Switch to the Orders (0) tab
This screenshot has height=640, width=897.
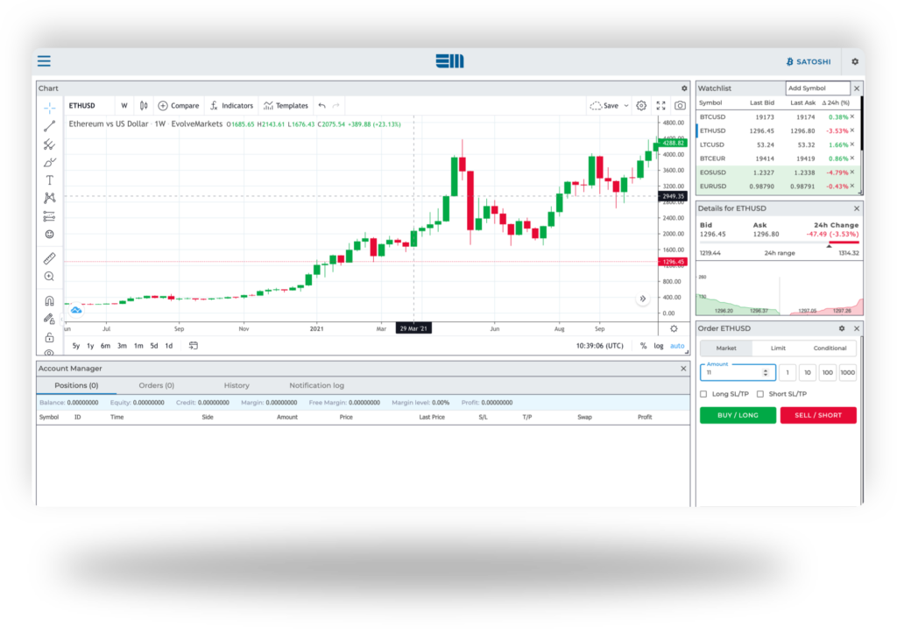[x=156, y=385]
